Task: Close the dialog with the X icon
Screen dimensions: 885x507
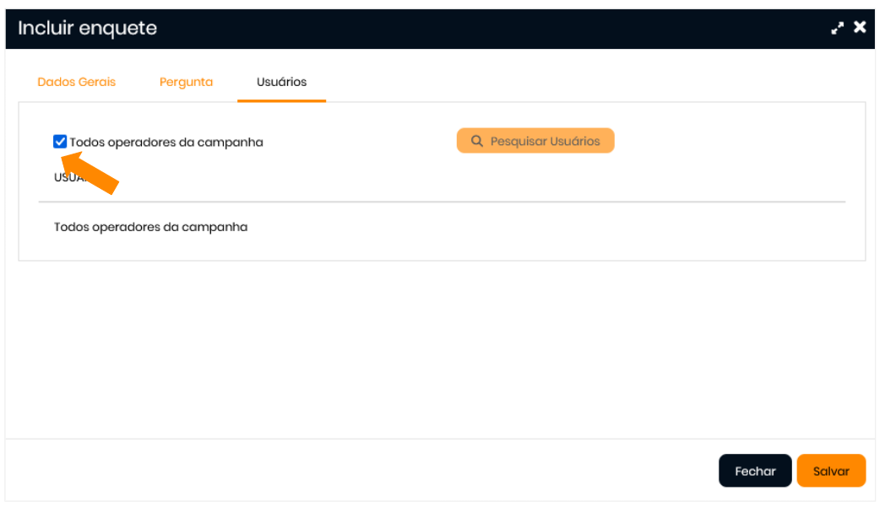Action: click(860, 27)
